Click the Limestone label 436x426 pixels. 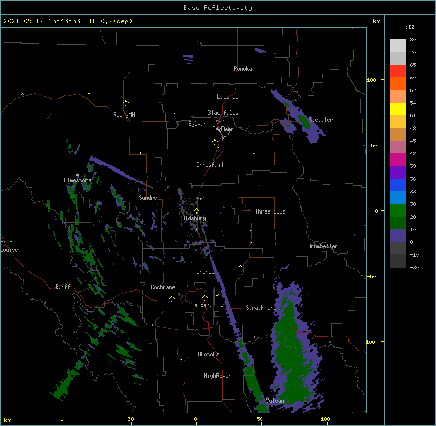click(77, 180)
